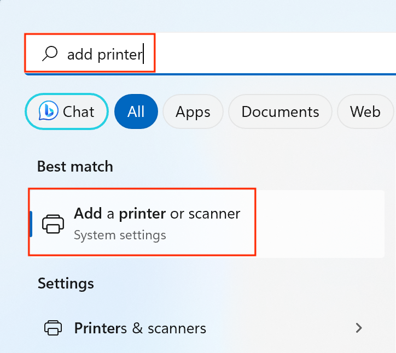
Task: Open the 'Printers & scanners' settings result label
Action: (140, 328)
